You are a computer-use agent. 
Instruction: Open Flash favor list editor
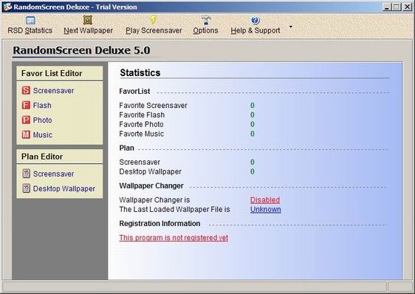(x=42, y=106)
